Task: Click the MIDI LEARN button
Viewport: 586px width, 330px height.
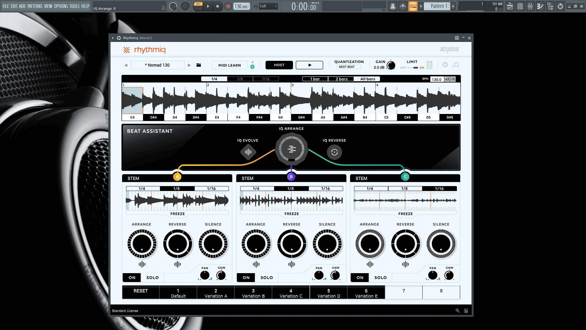Action: tap(230, 65)
